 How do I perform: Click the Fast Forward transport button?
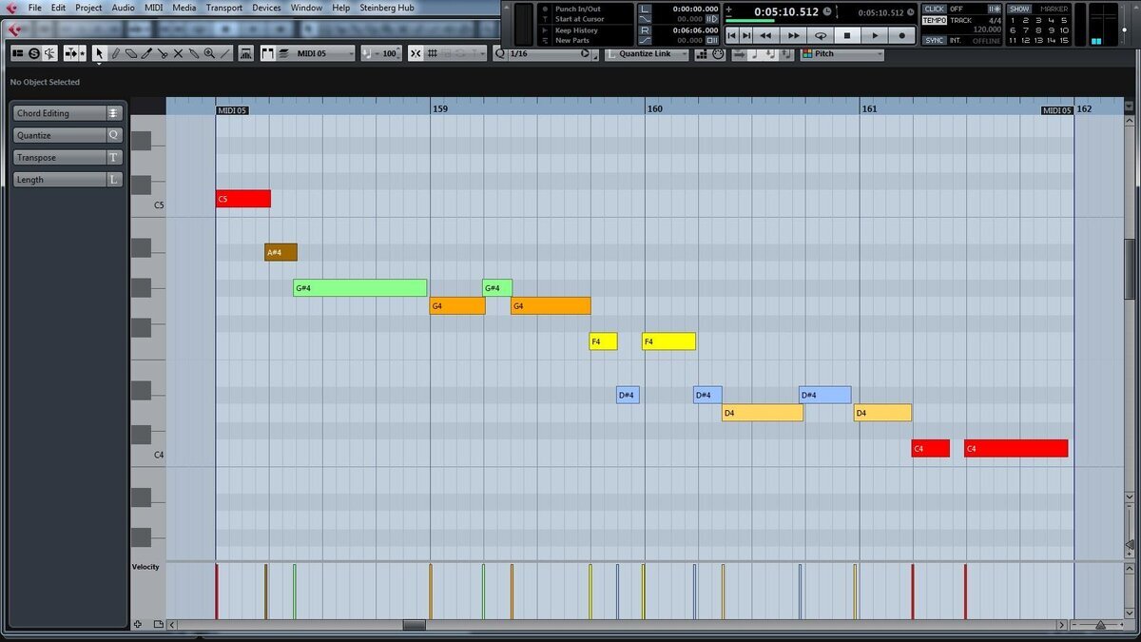click(x=794, y=35)
